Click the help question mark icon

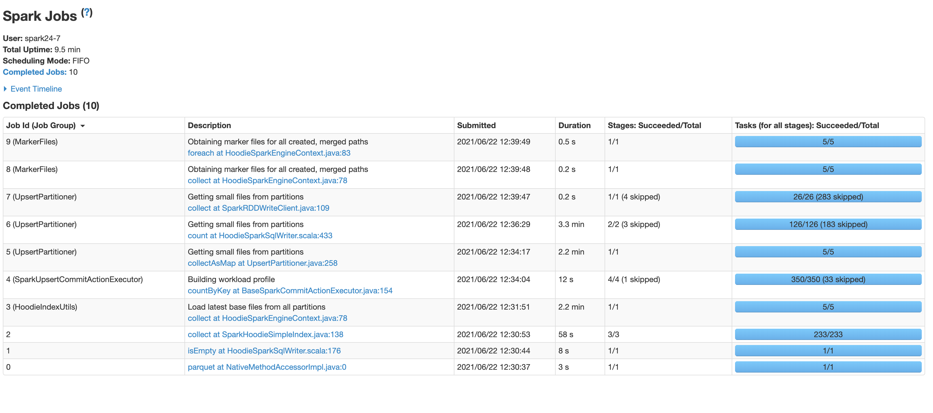click(87, 12)
